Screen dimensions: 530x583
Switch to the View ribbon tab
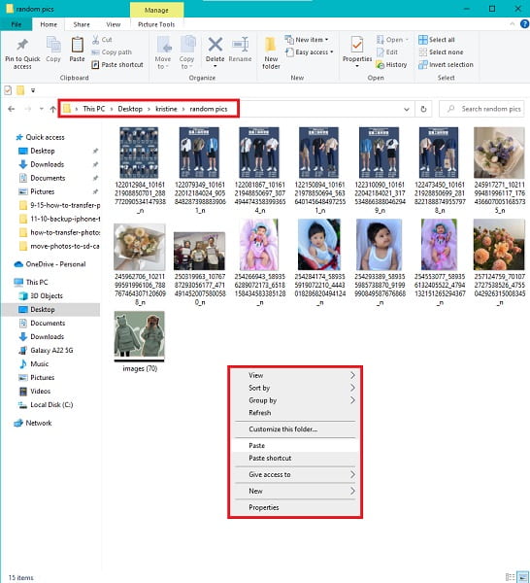tap(114, 24)
